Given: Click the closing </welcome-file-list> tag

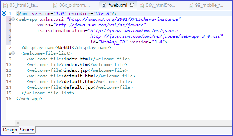Looking at the screenshot, I should (x=48, y=93).
